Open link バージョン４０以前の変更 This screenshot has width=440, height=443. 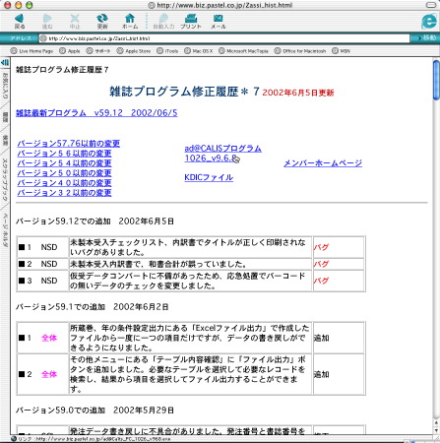[x=64, y=183]
